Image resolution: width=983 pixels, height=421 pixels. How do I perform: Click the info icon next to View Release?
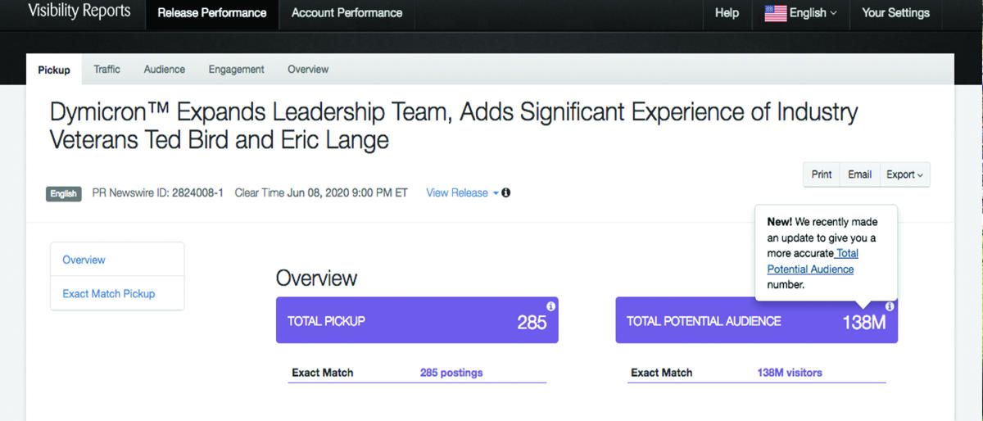[x=506, y=193]
